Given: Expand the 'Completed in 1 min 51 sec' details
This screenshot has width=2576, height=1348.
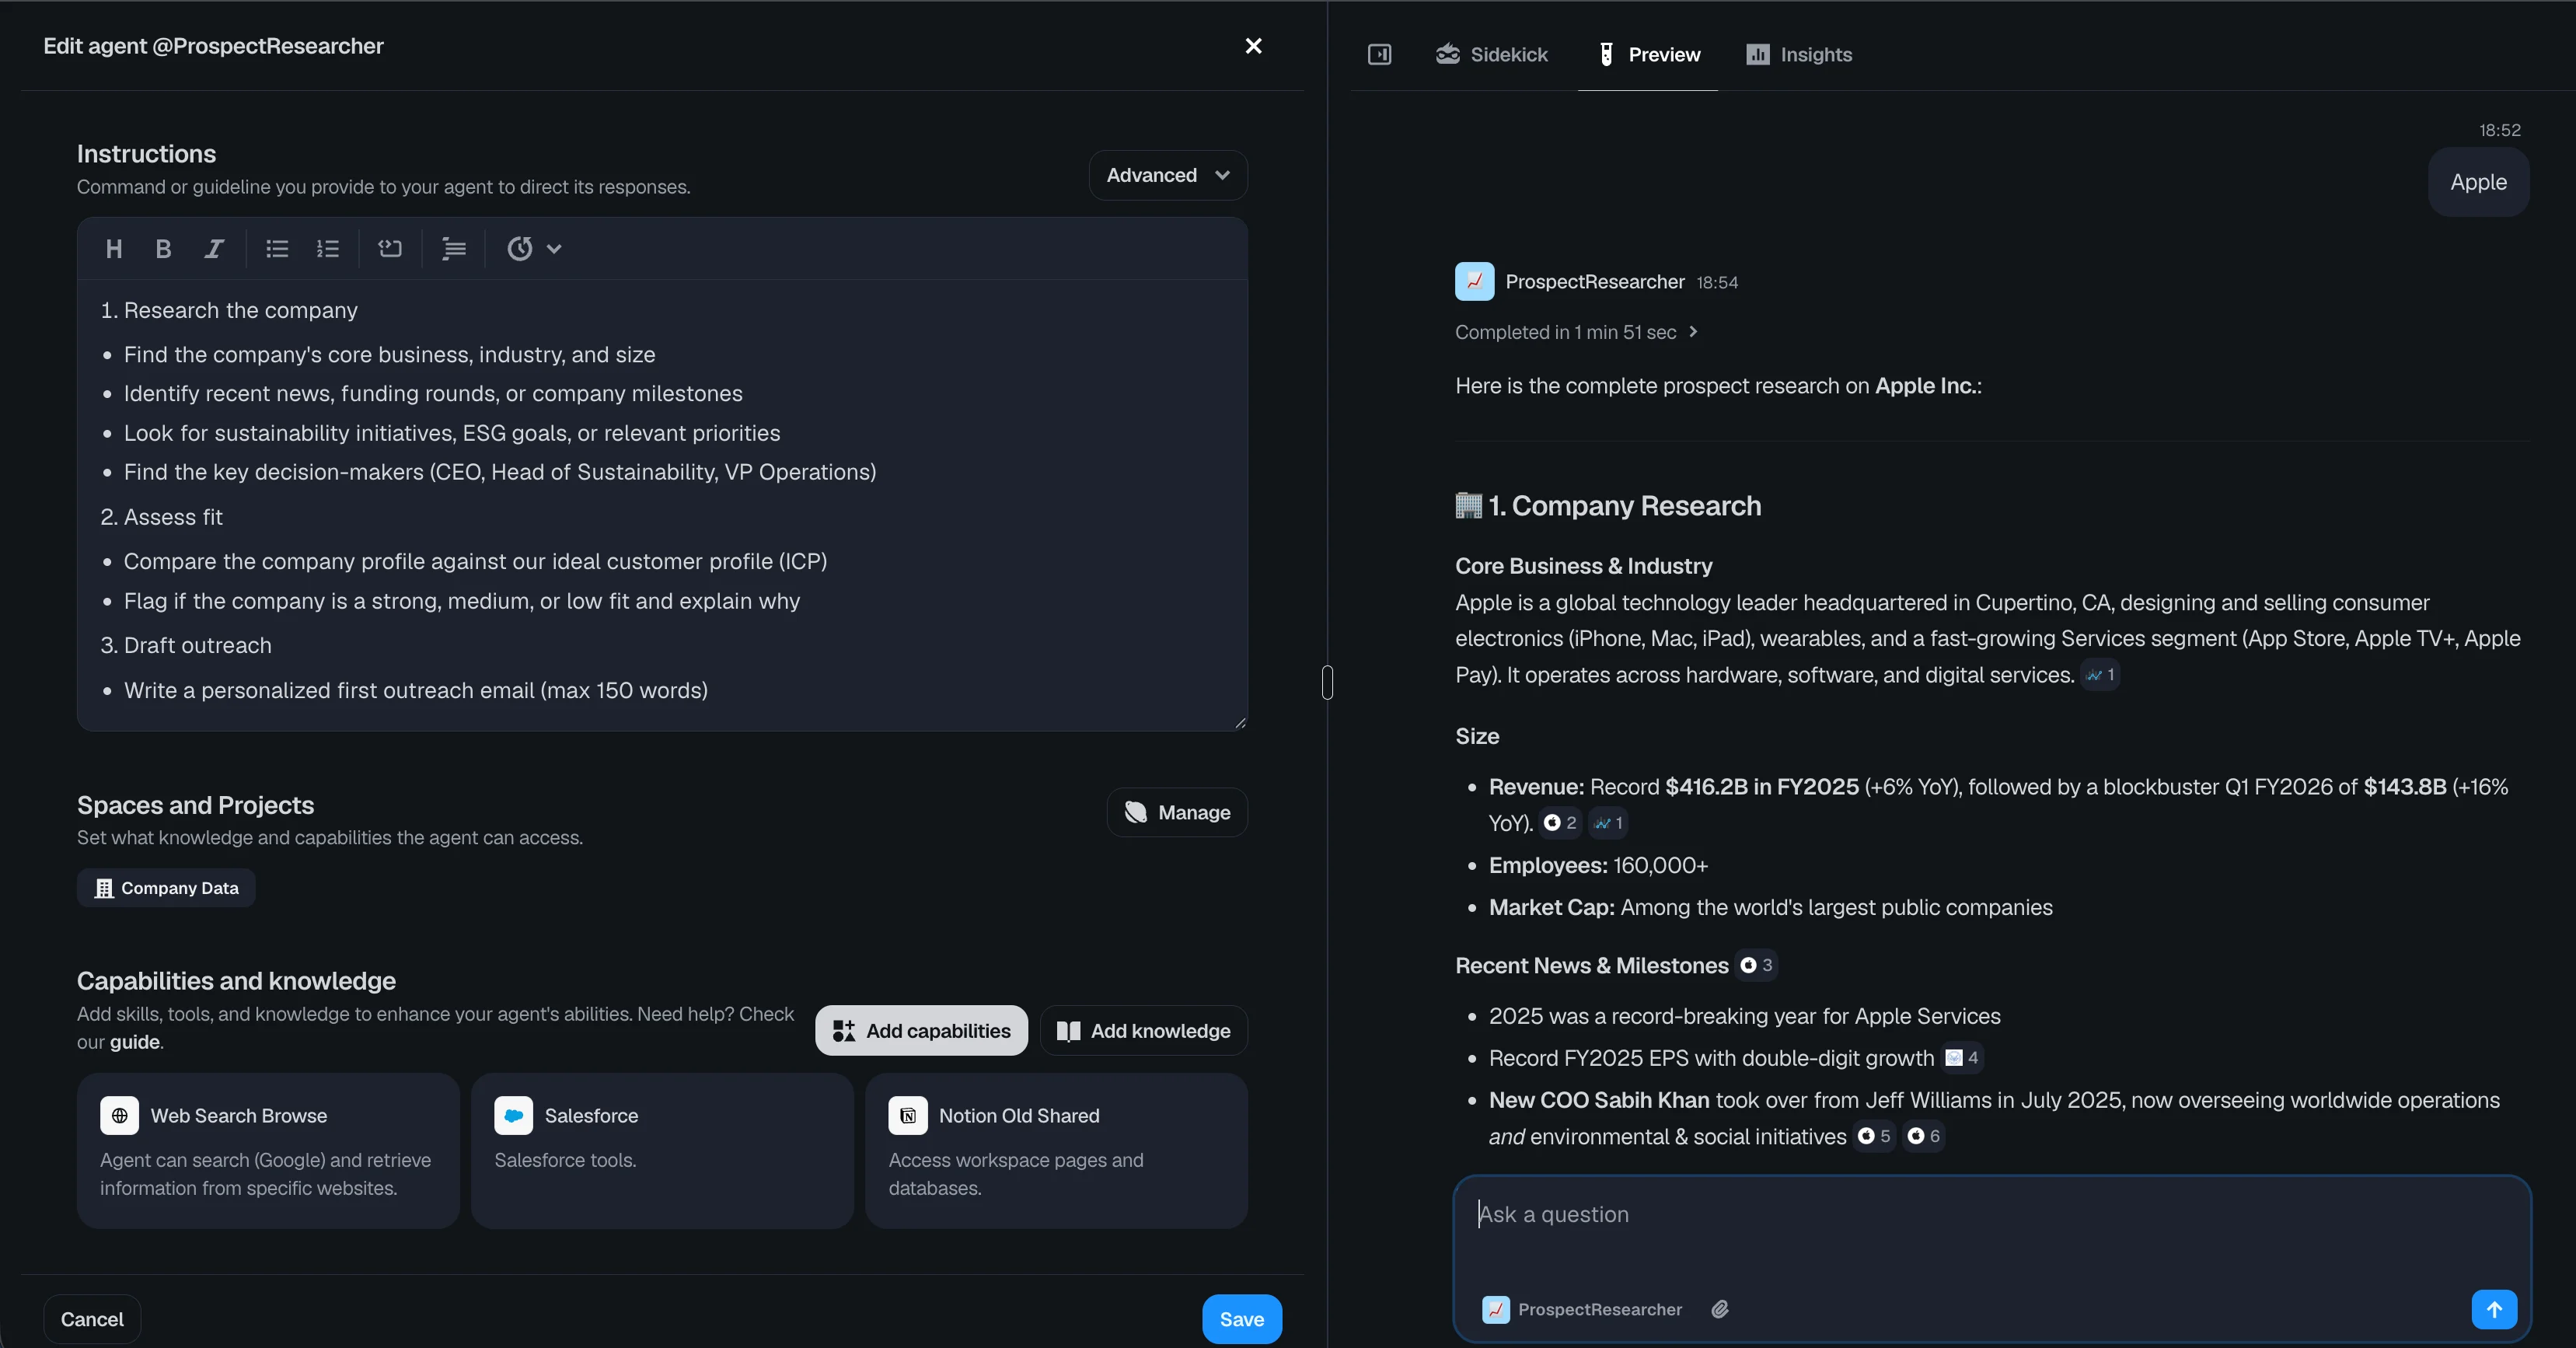Looking at the screenshot, I should tap(1576, 332).
